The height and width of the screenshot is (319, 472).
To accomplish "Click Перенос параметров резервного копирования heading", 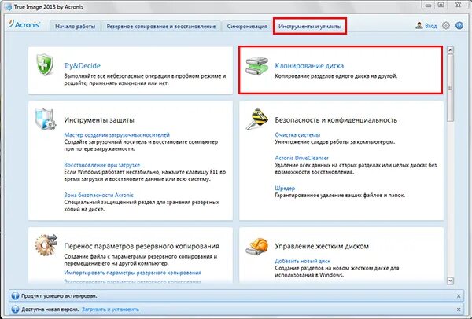I will click(142, 246).
